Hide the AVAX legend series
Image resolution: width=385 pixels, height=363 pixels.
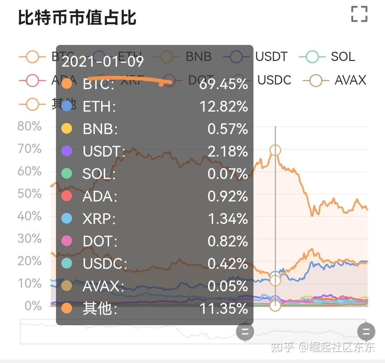pos(334,80)
